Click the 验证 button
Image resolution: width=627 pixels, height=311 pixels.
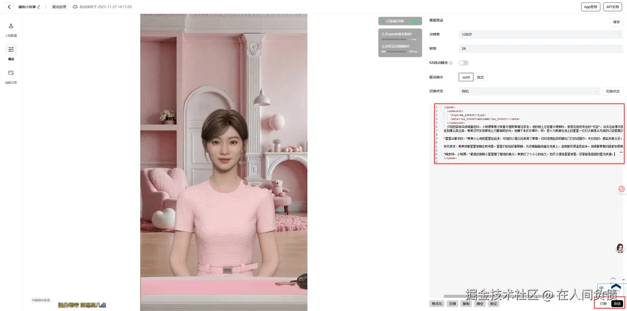click(493, 304)
